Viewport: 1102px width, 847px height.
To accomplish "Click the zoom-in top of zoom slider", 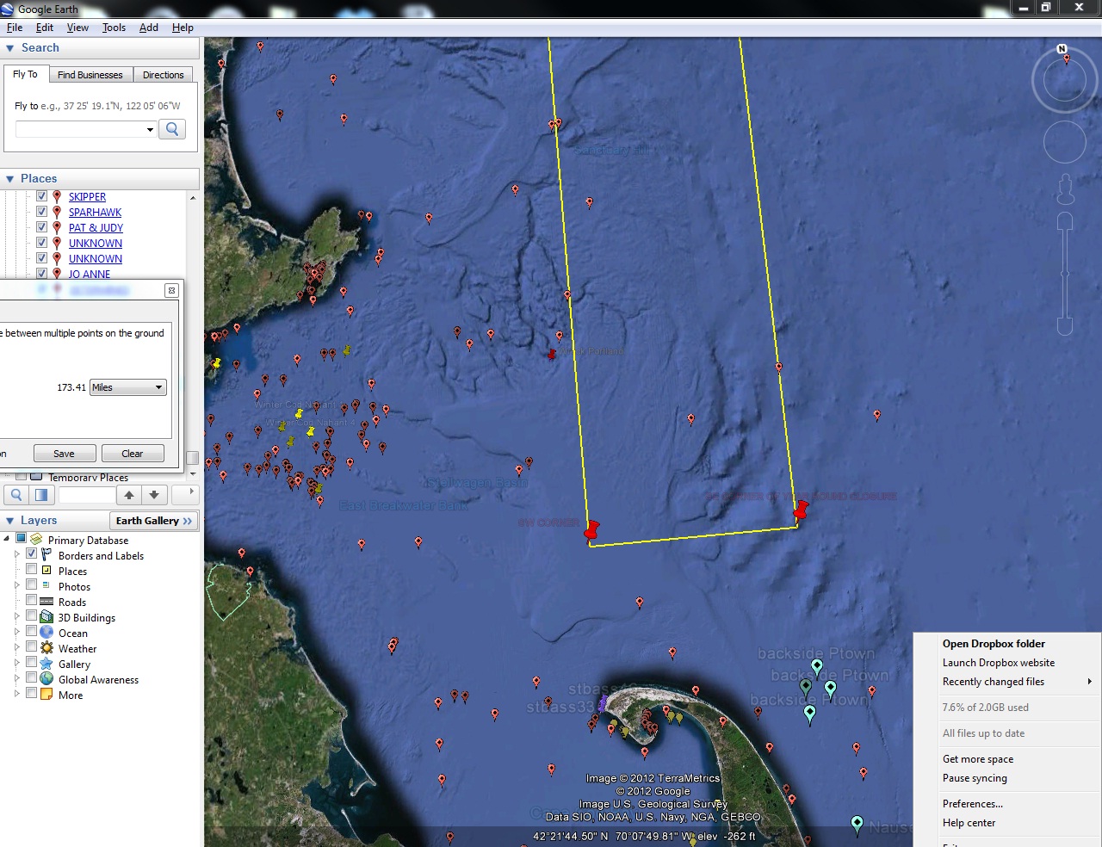I will coord(1065,222).
